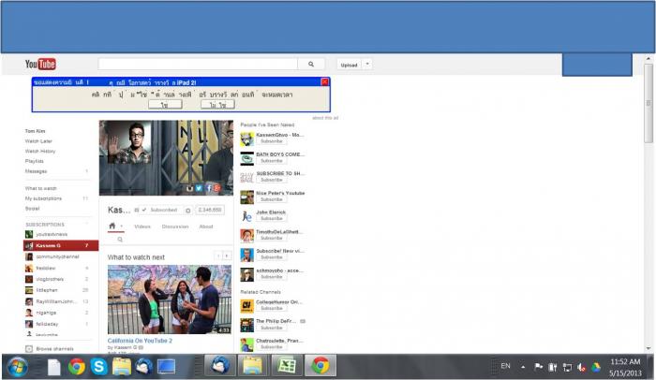Open Windows Start menu orb
The width and height of the screenshot is (656, 380).
pos(18,367)
